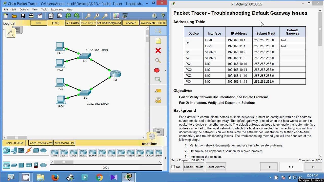
Task: Open the drawing palette icon
Action: [116, 16]
